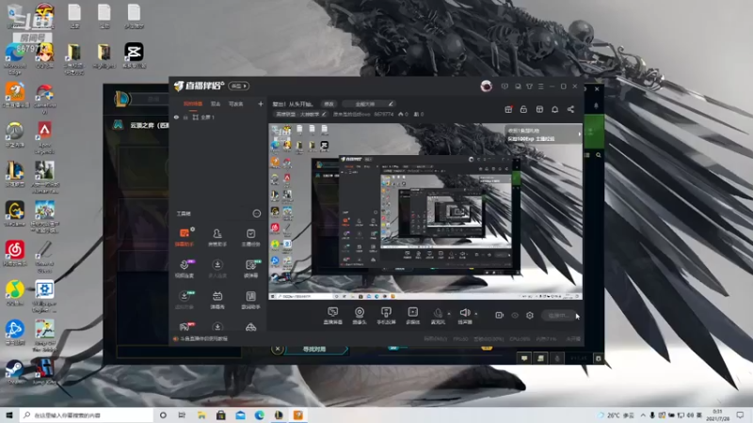Open the category selector with pencil icon
753x423 pixels.
pos(369,104)
